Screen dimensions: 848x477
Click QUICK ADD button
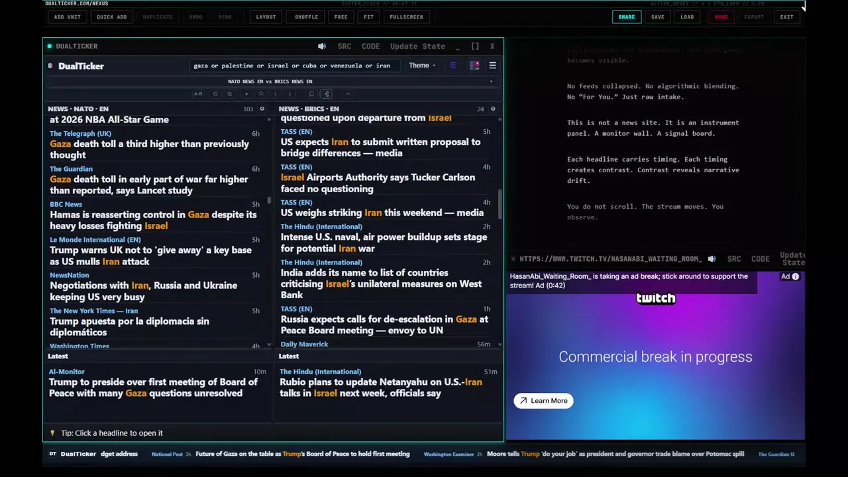click(x=112, y=17)
